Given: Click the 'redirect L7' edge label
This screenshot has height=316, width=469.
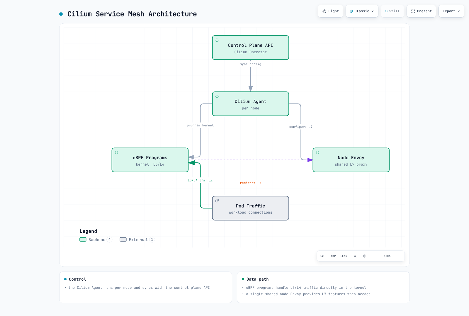Looking at the screenshot, I should coord(251,183).
